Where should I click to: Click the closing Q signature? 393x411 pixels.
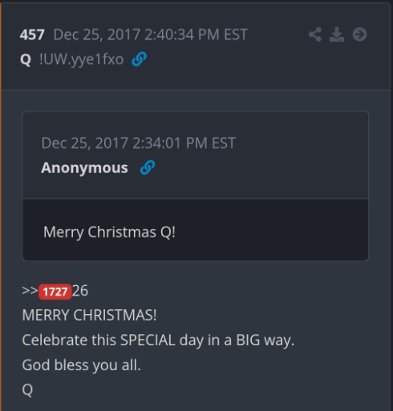point(27,390)
